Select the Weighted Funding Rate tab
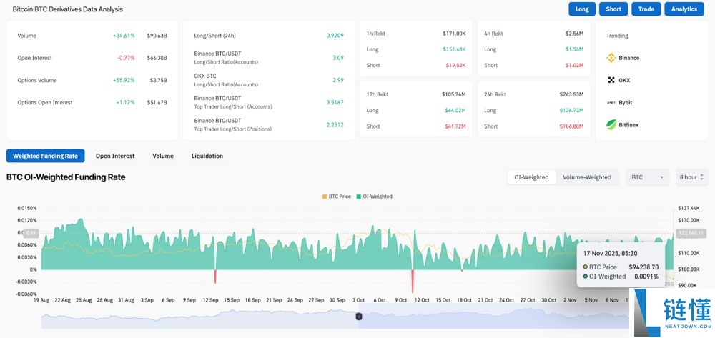The height and width of the screenshot is (338, 715). pos(46,156)
